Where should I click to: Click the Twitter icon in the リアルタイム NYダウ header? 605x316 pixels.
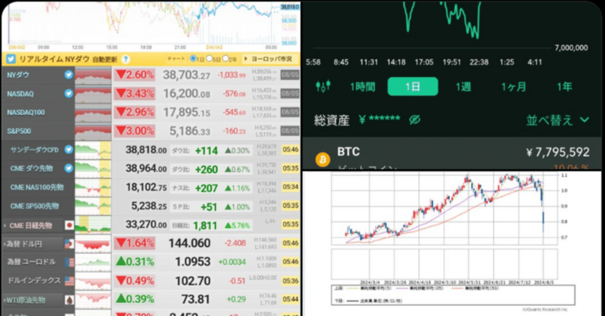[10, 60]
